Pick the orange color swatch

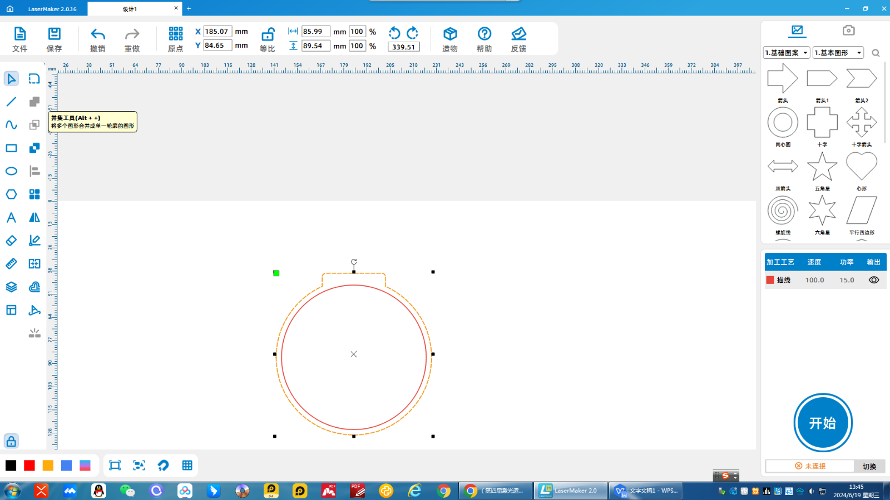48,466
